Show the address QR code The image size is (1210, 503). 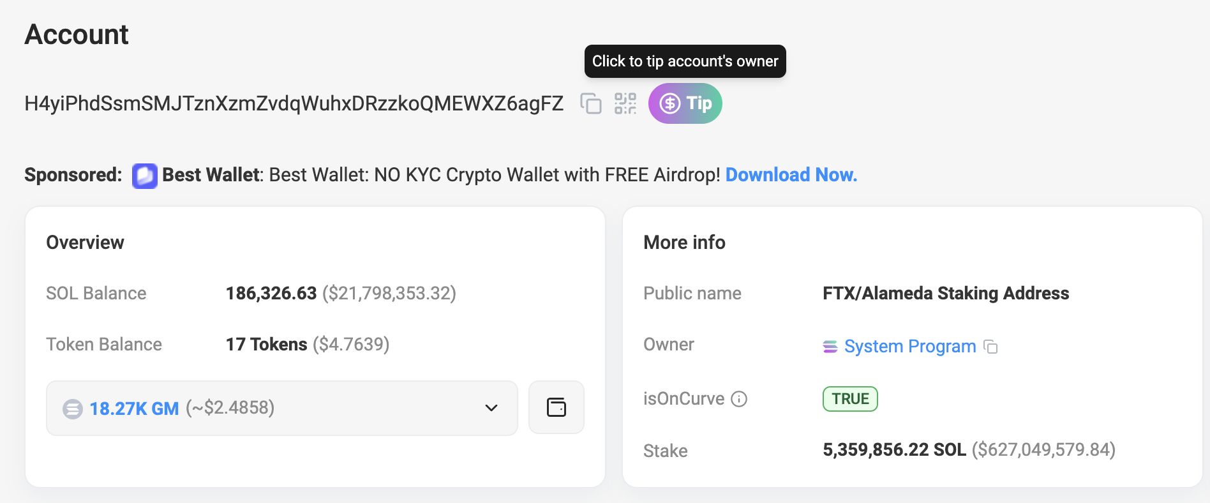(625, 103)
